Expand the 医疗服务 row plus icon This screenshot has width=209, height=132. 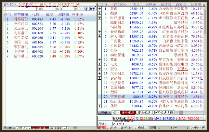click(100, 18)
